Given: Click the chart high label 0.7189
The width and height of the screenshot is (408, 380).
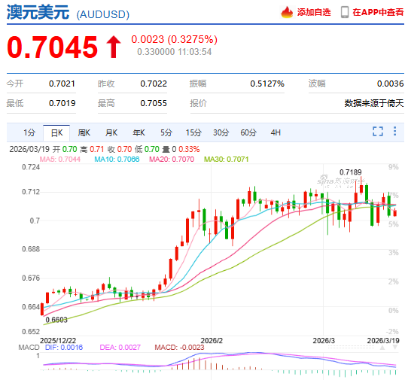Looking at the screenshot, I should pos(350,172).
